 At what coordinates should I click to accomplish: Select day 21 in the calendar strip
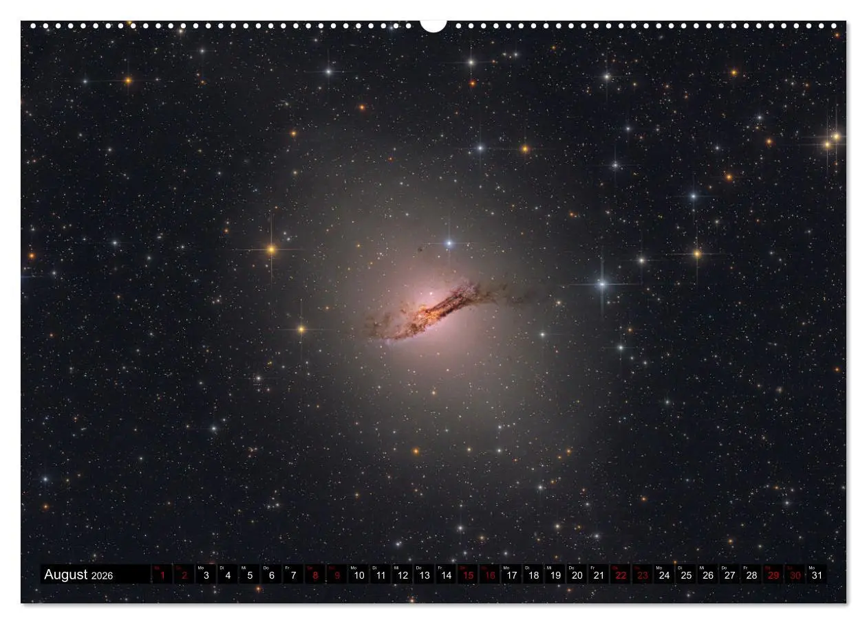coord(599,575)
